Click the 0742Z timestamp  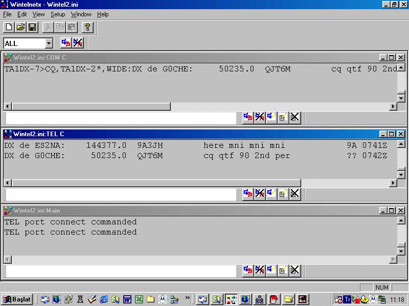pyautogui.click(x=375, y=156)
